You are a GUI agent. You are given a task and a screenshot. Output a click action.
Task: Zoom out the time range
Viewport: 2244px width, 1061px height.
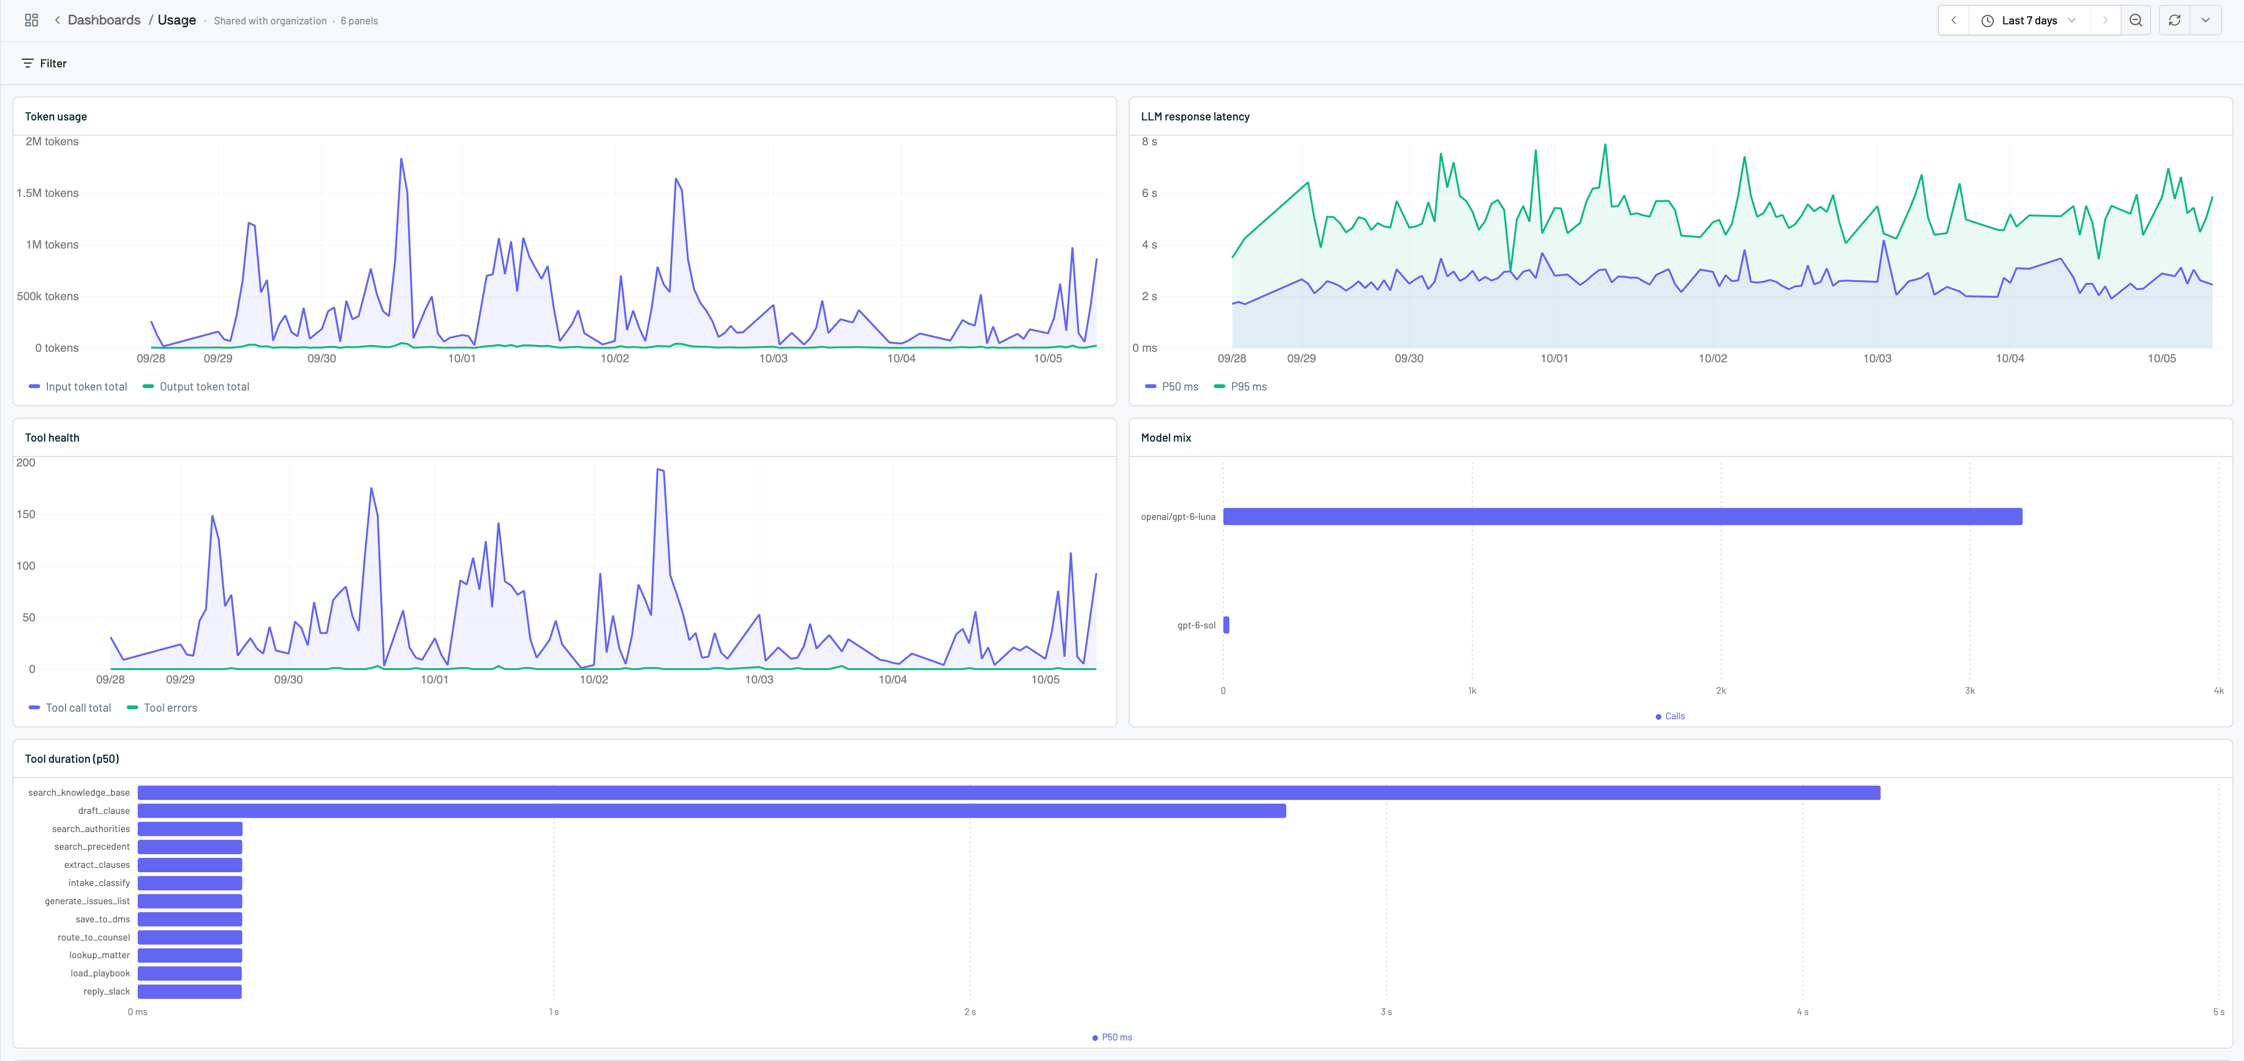click(x=2135, y=20)
